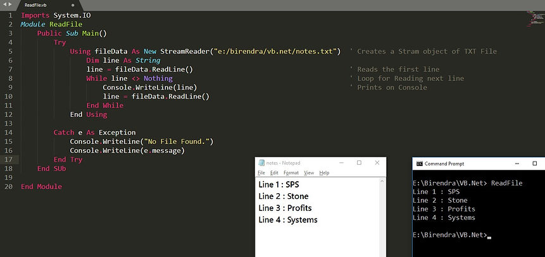Click the Notepad scrollbar up arrow
This screenshot has width=545, height=257.
click(382, 181)
